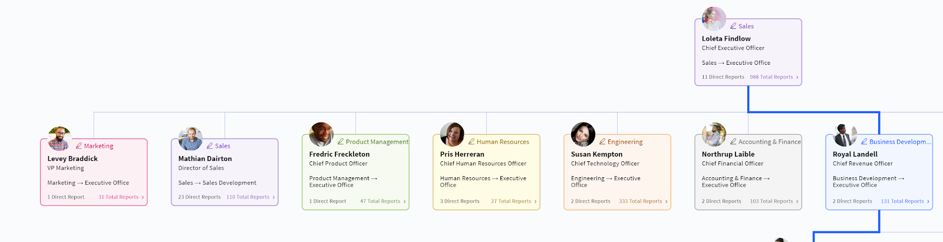Screen dimensions: 943x242
Task: Click the edit pencil on Susan Kempton's card
Action: tap(602, 142)
